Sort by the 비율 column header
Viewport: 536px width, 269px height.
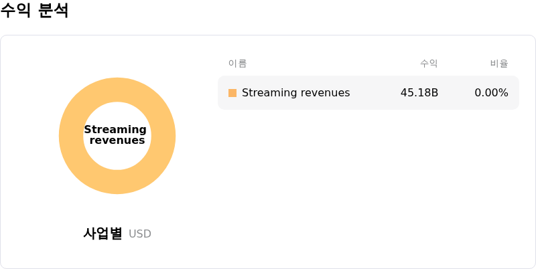[x=499, y=64]
